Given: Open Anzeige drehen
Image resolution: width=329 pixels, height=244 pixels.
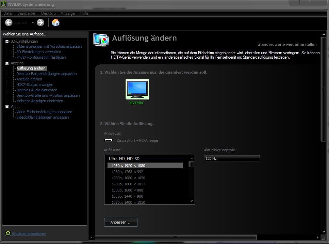Looking at the screenshot, I should click(x=29, y=79).
